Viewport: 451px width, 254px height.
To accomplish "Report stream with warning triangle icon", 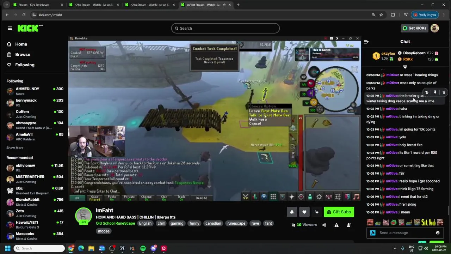I will click(336, 225).
